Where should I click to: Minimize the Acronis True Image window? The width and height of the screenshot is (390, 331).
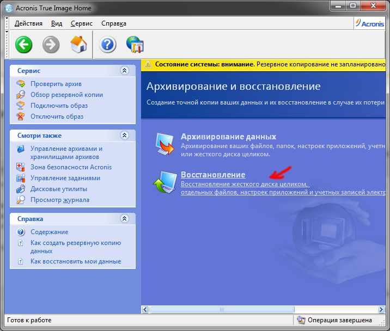pyautogui.click(x=338, y=5)
